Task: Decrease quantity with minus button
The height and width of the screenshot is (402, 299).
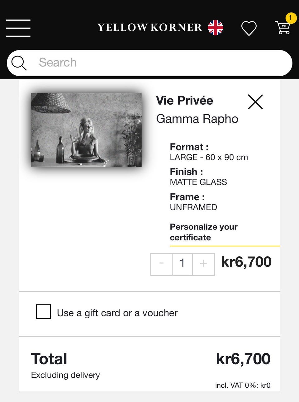Action: click(161, 264)
